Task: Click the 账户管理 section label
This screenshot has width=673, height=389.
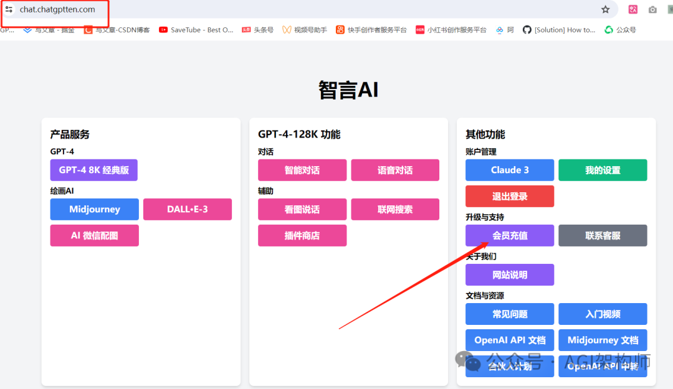Action: [480, 152]
